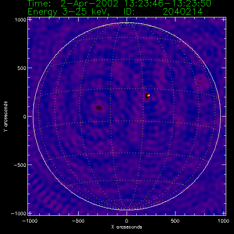The height and width of the screenshot is (234, 234).
Task: Click the faint ring artifact near right limb
Action: tap(201, 80)
